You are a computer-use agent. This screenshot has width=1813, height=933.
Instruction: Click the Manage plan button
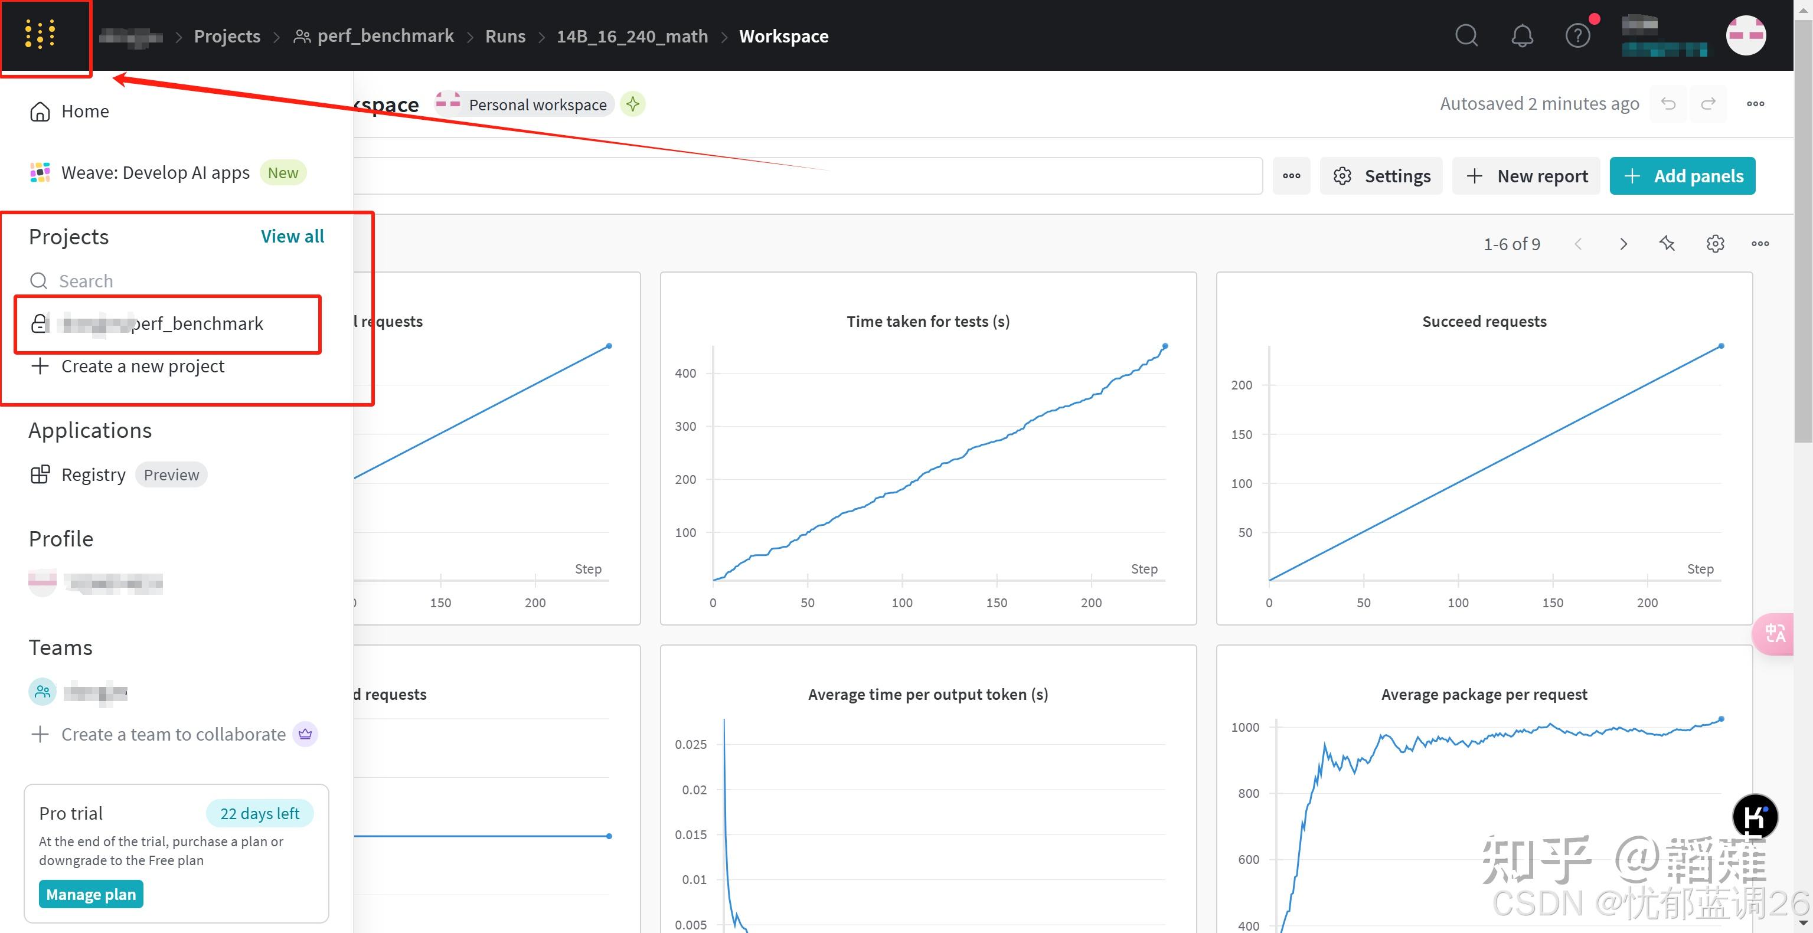coord(91,894)
